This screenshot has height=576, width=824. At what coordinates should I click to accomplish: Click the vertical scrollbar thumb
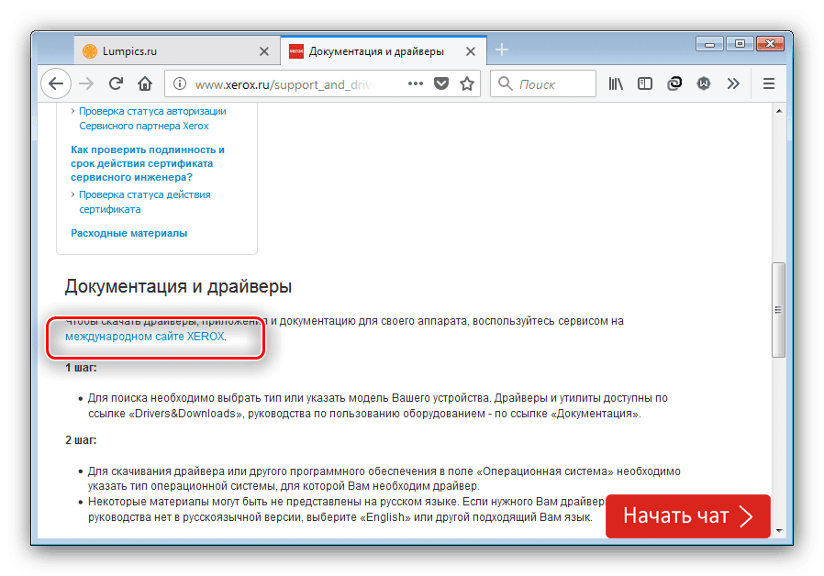point(779,310)
